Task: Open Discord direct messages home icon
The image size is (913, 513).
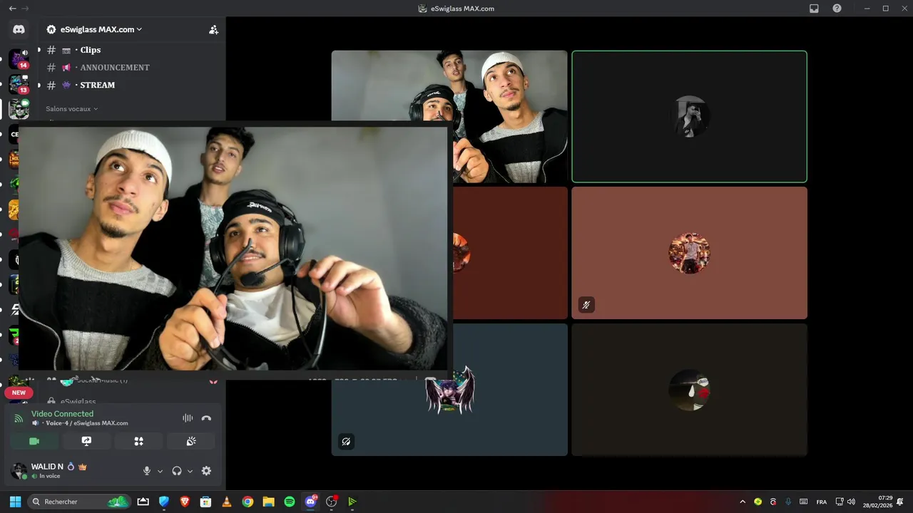Action: (x=19, y=30)
